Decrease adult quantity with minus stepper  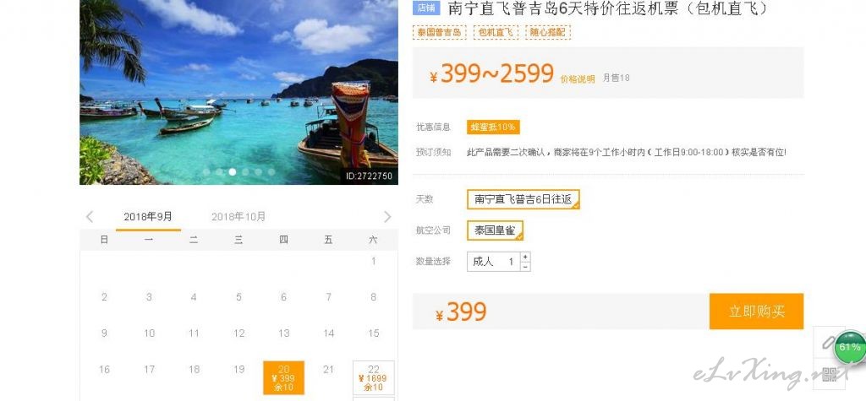tap(525, 267)
